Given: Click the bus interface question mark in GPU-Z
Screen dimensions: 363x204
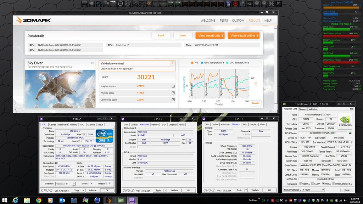Looking at the screenshot, I should (352, 142).
